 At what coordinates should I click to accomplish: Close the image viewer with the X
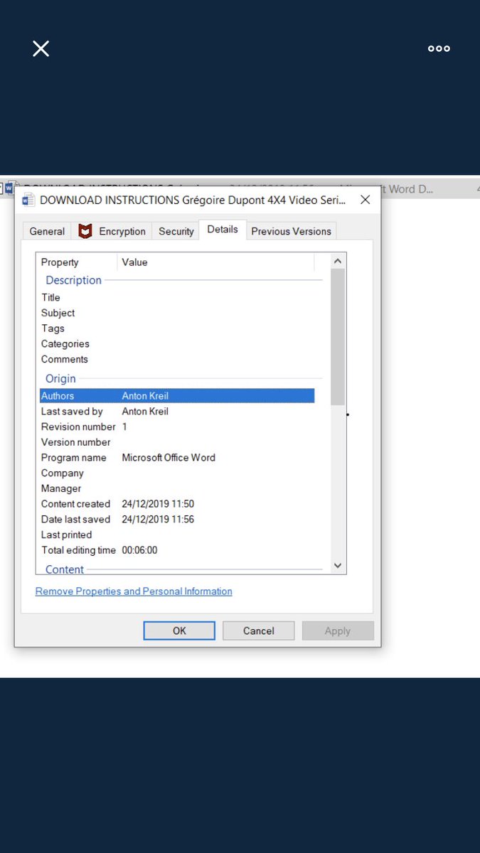coord(41,48)
